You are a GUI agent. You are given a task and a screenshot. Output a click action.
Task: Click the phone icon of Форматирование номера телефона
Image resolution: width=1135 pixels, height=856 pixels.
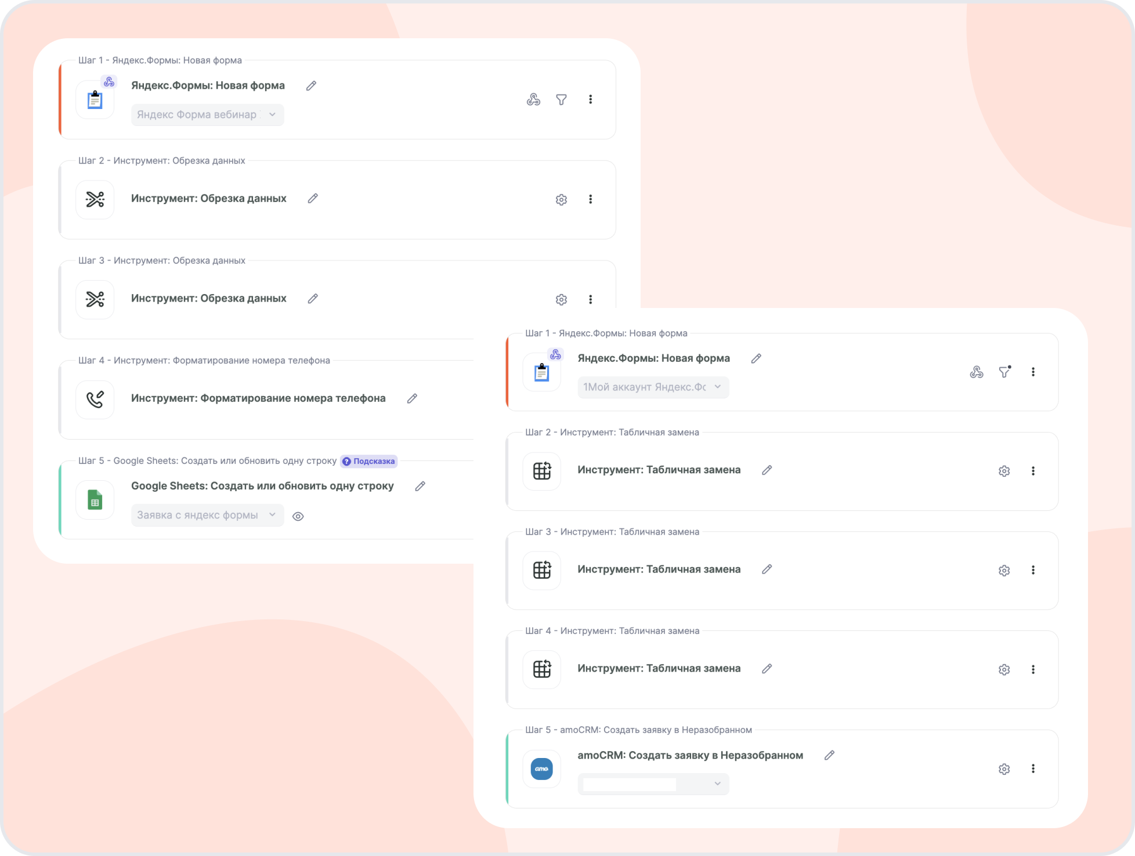pos(95,400)
